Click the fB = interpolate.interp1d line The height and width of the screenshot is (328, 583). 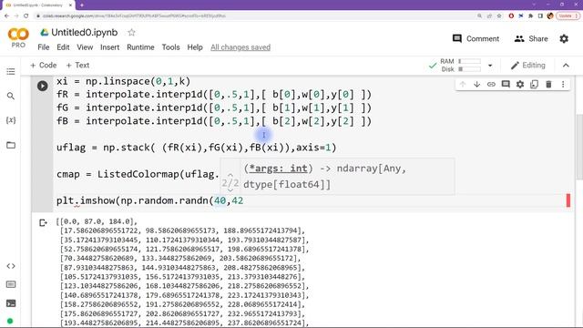(214, 121)
